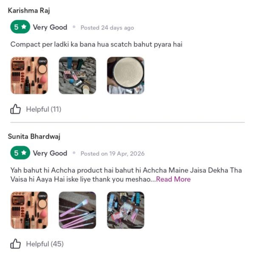This screenshot has height=255, width=255.
Task: Click Helpful (11) label
Action: point(44,109)
